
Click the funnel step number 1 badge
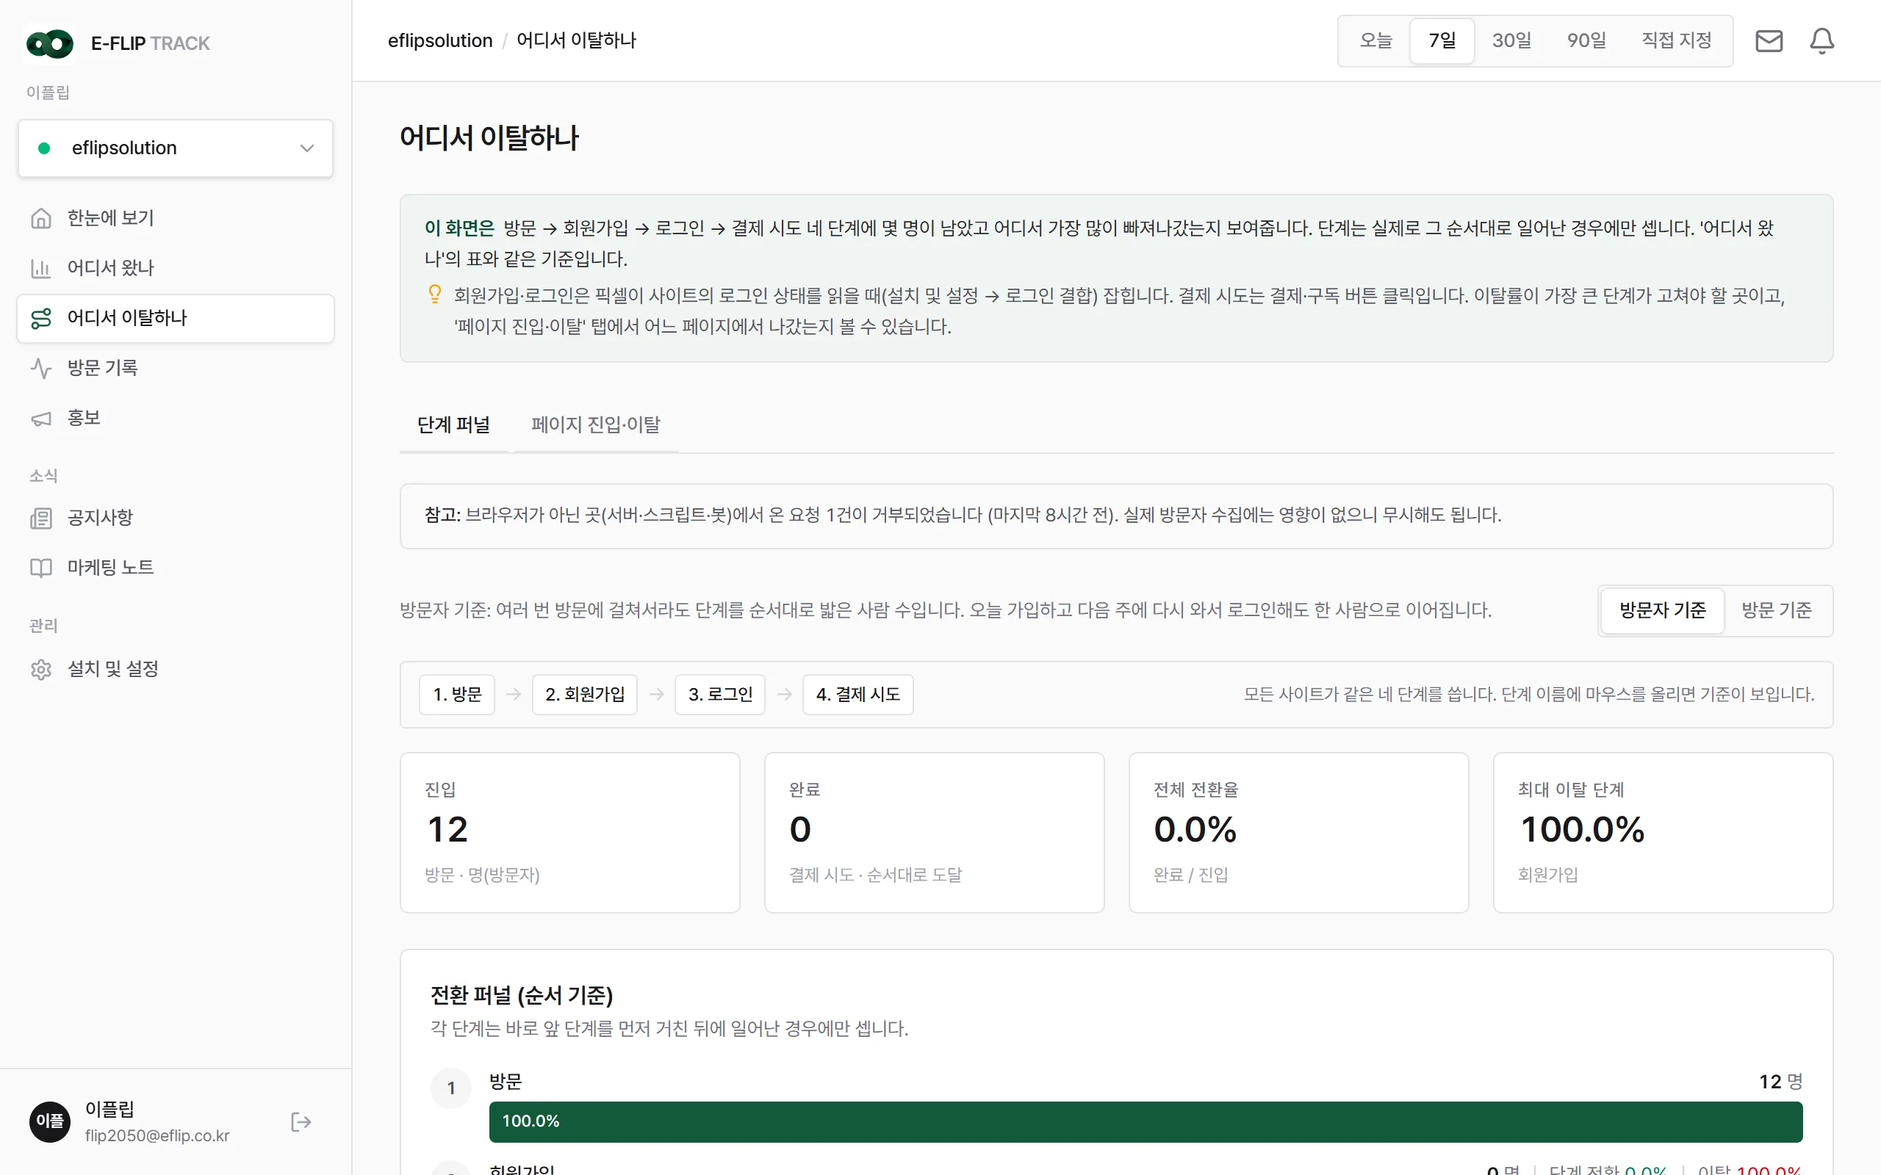451,1088
